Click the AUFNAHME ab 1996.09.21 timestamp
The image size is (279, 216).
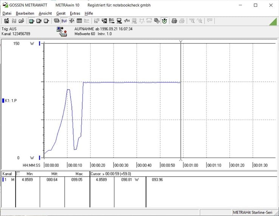click(103, 29)
